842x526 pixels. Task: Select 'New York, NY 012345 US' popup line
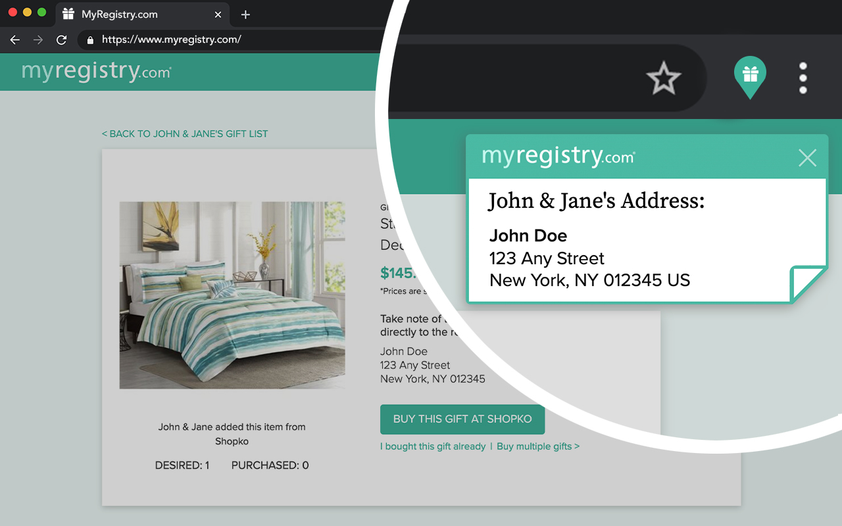tap(590, 281)
